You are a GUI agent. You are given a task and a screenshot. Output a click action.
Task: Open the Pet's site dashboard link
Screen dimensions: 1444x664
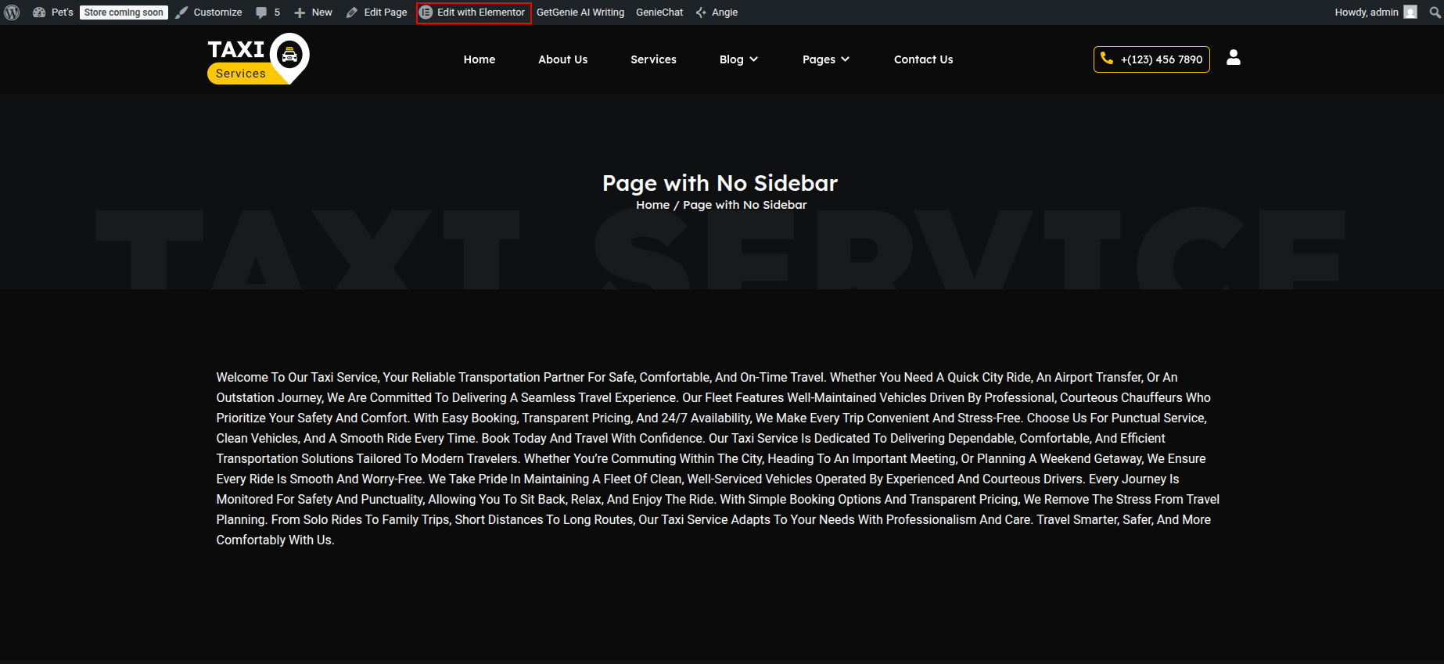click(x=53, y=13)
